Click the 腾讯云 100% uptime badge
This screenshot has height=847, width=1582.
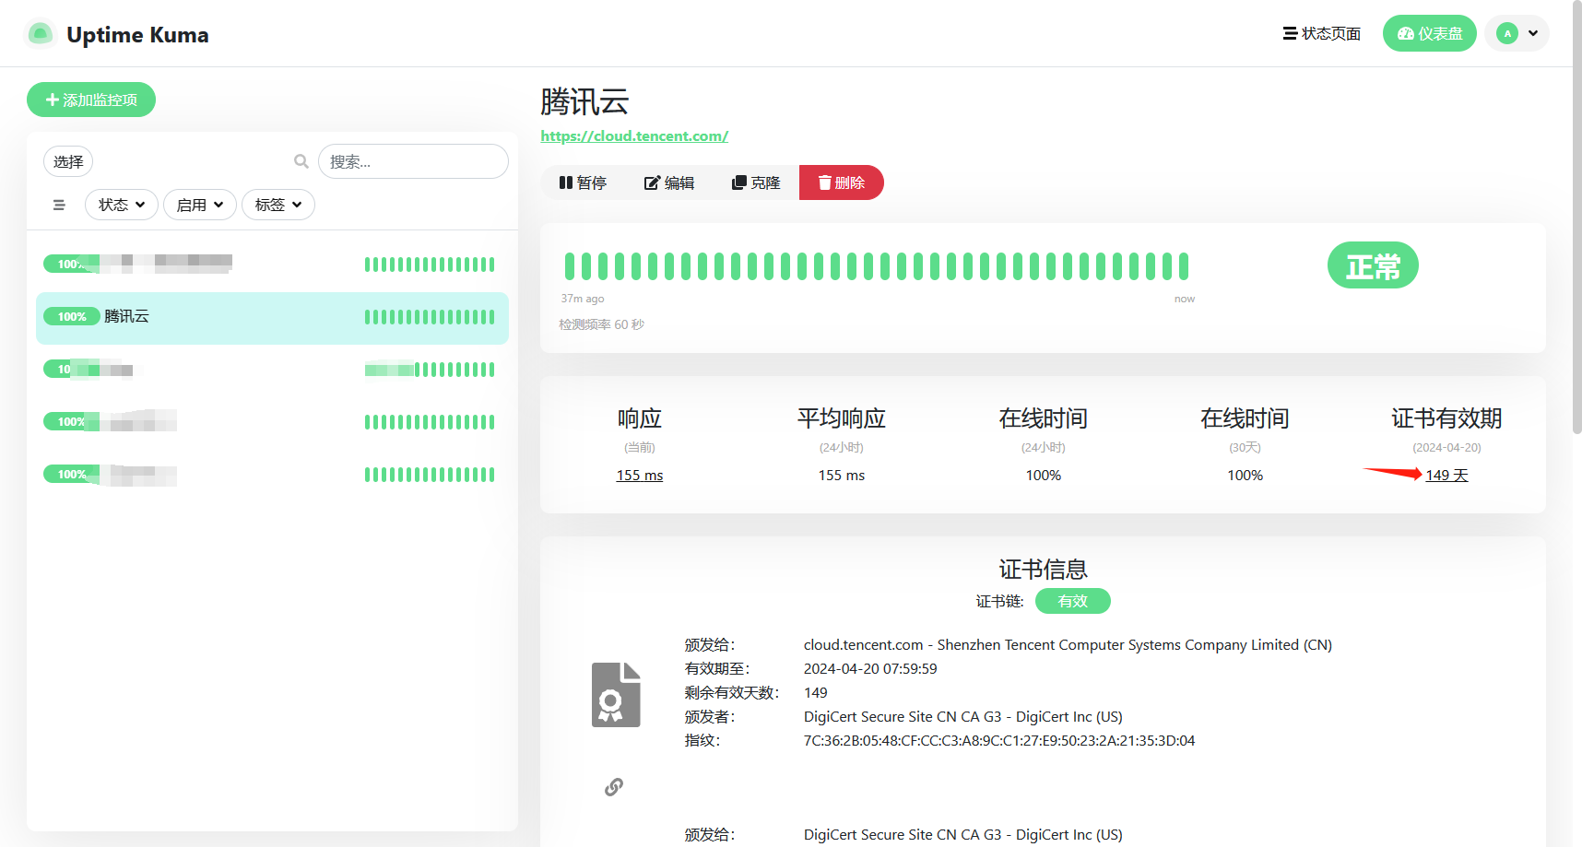coord(72,317)
